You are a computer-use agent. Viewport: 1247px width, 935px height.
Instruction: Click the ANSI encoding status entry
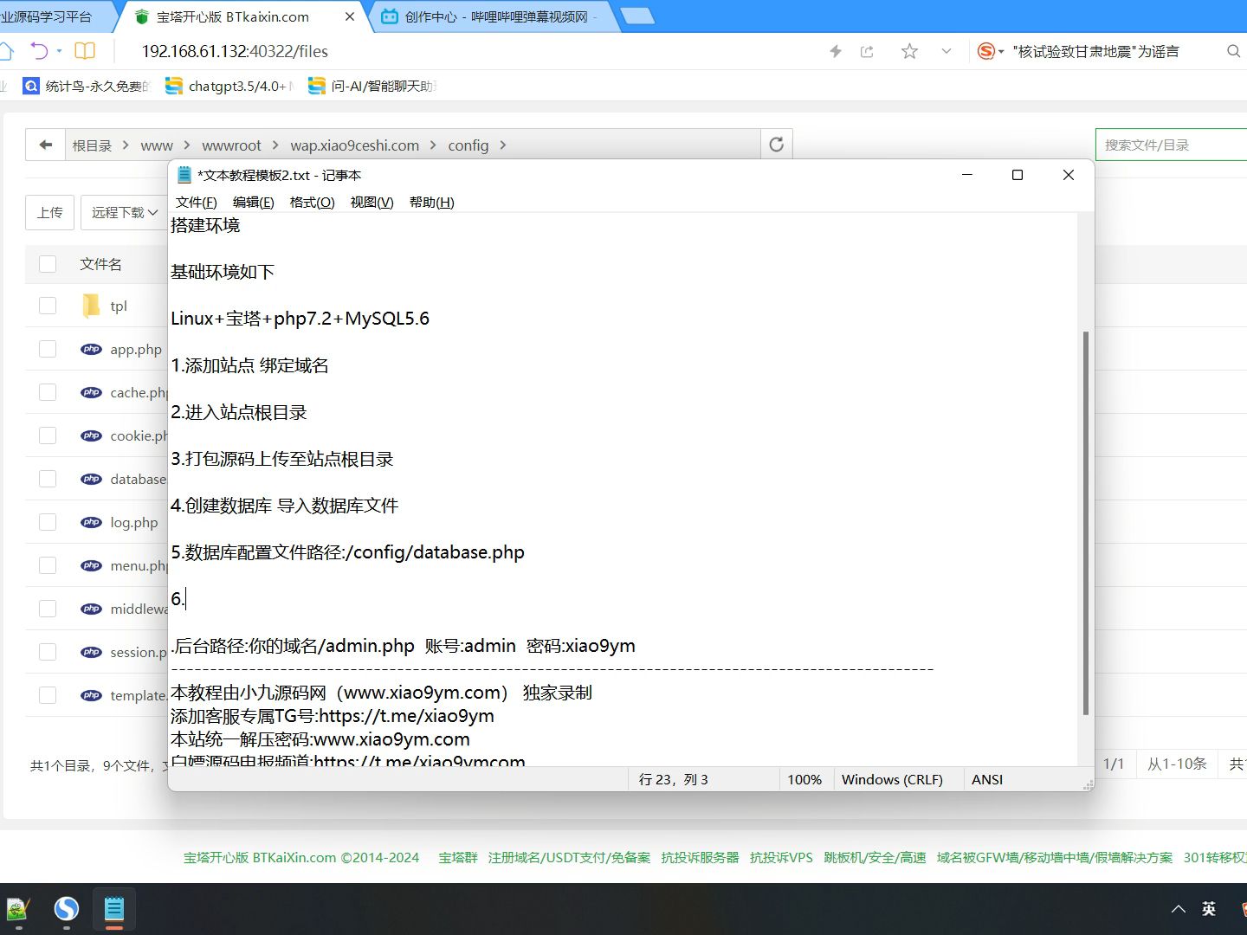coord(987,779)
